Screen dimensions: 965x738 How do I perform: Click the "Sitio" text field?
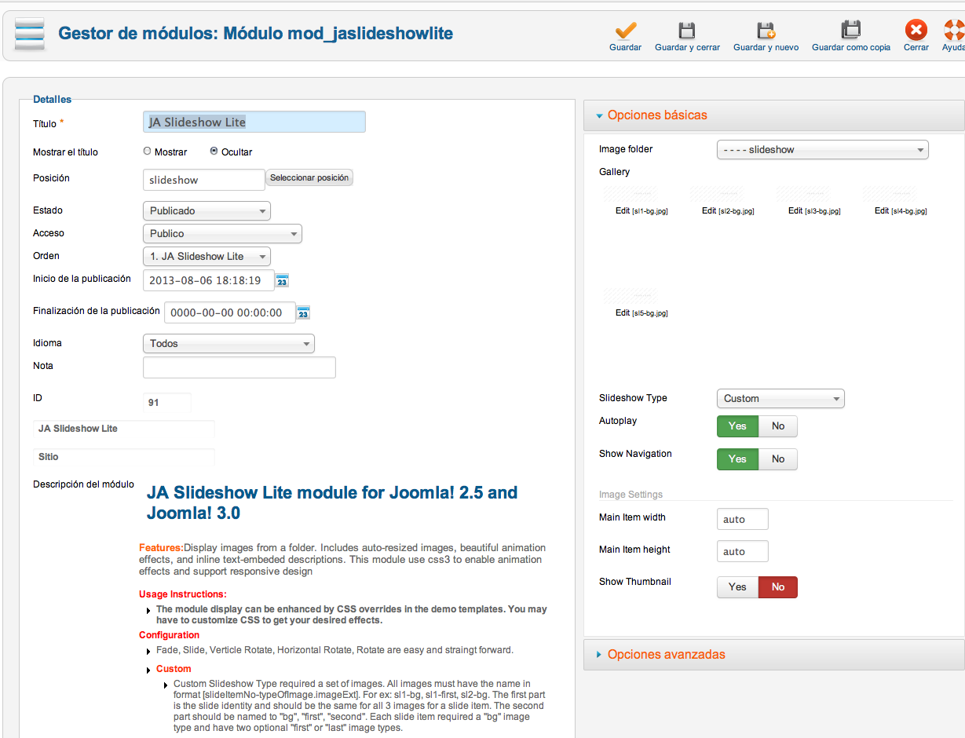coord(124,457)
